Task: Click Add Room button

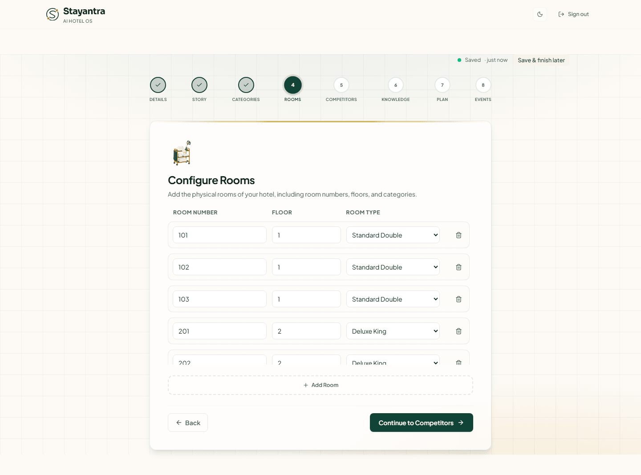Action: point(320,385)
